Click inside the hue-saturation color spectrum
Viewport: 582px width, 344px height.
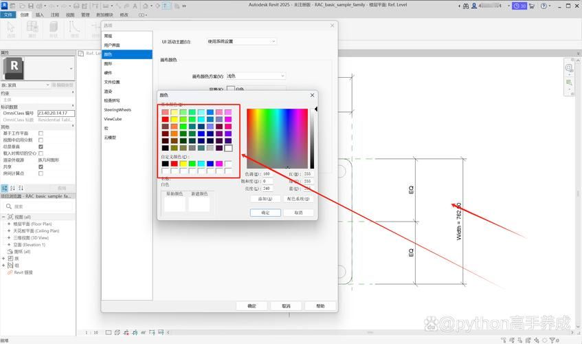pos(278,138)
